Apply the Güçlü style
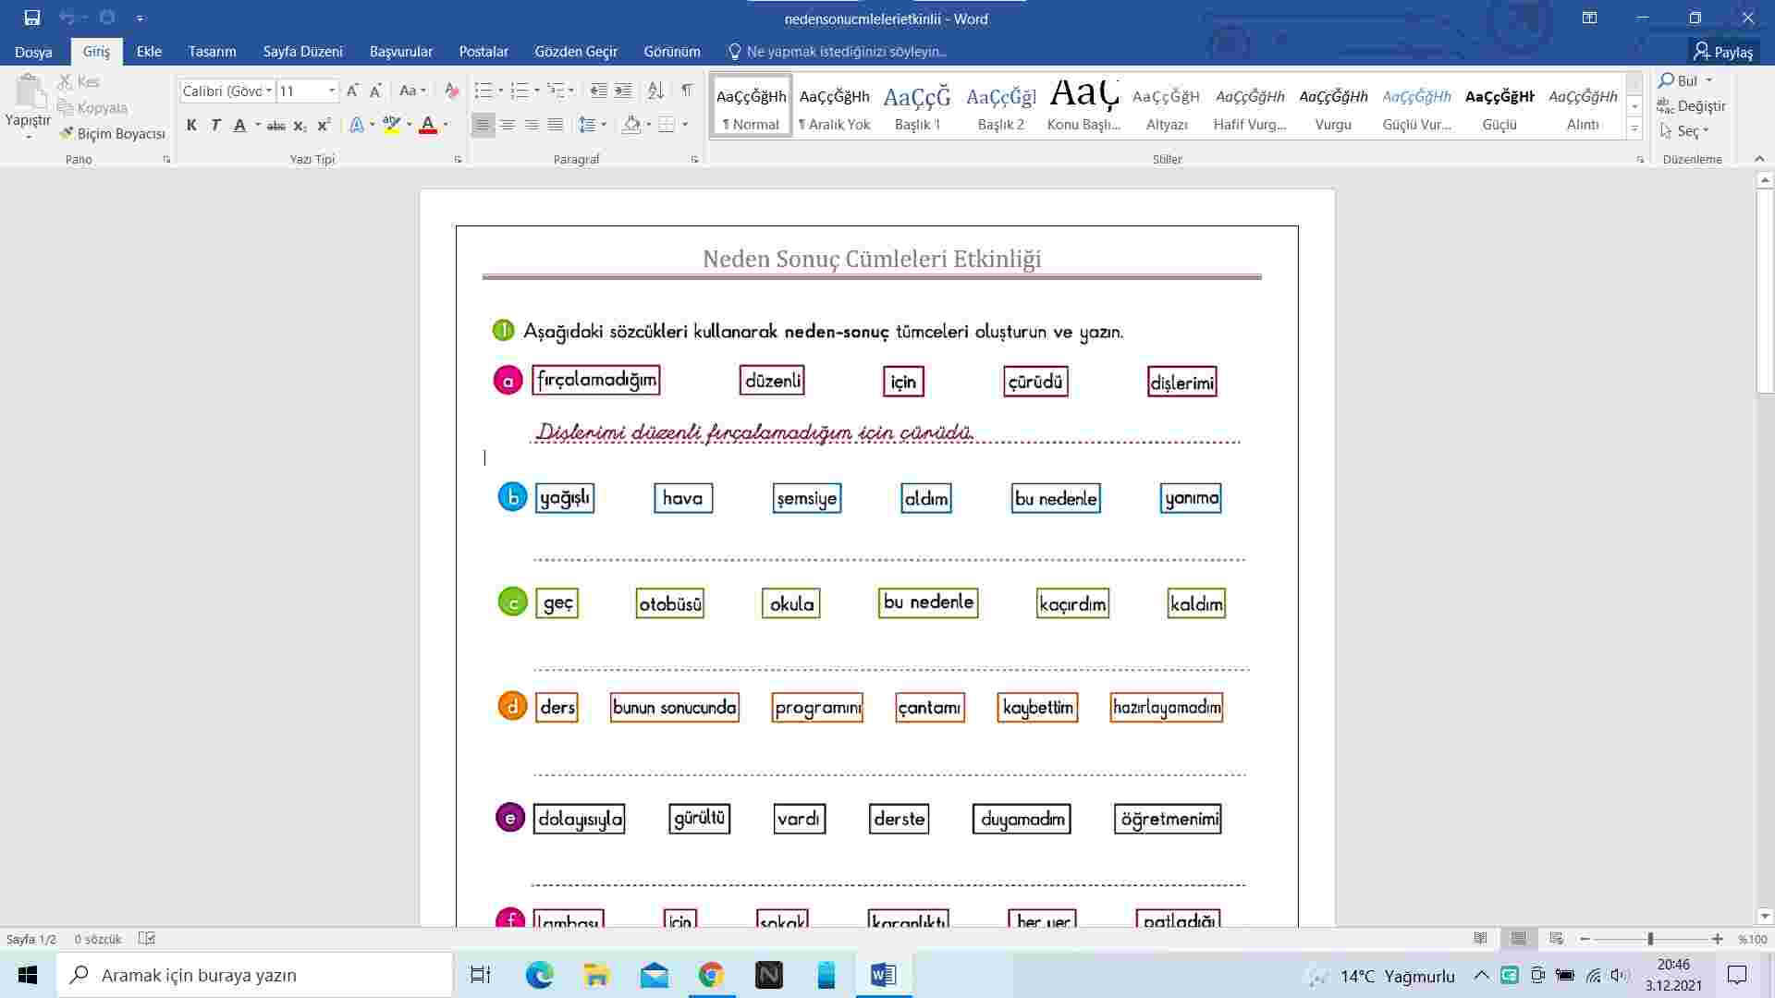 [x=1500, y=106]
